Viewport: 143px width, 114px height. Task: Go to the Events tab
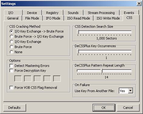[129, 13]
